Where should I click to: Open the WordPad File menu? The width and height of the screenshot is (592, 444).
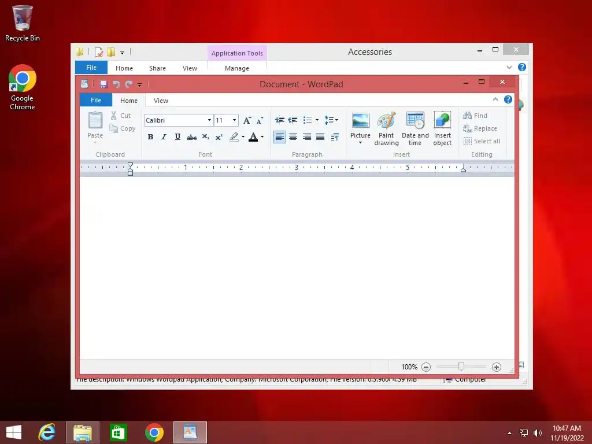pos(96,100)
